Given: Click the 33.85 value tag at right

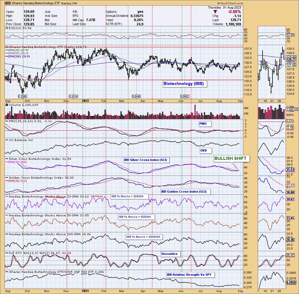Looking at the screenshot, I should [290, 218].
